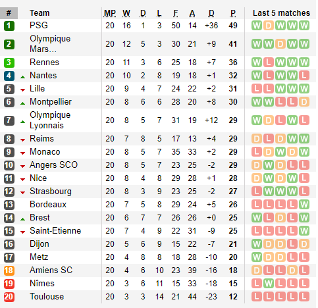
Task: Click the orange rank 18 badge
Action: [x=9, y=270]
